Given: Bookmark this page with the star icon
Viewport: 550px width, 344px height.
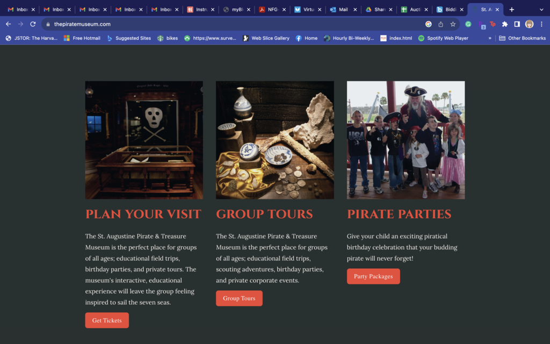Looking at the screenshot, I should click(453, 24).
